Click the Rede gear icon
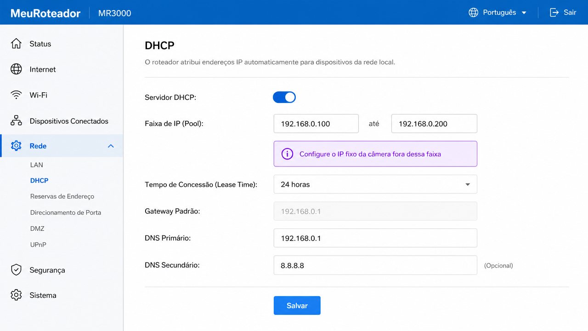Viewport: 588px width, 331px height. pos(16,146)
